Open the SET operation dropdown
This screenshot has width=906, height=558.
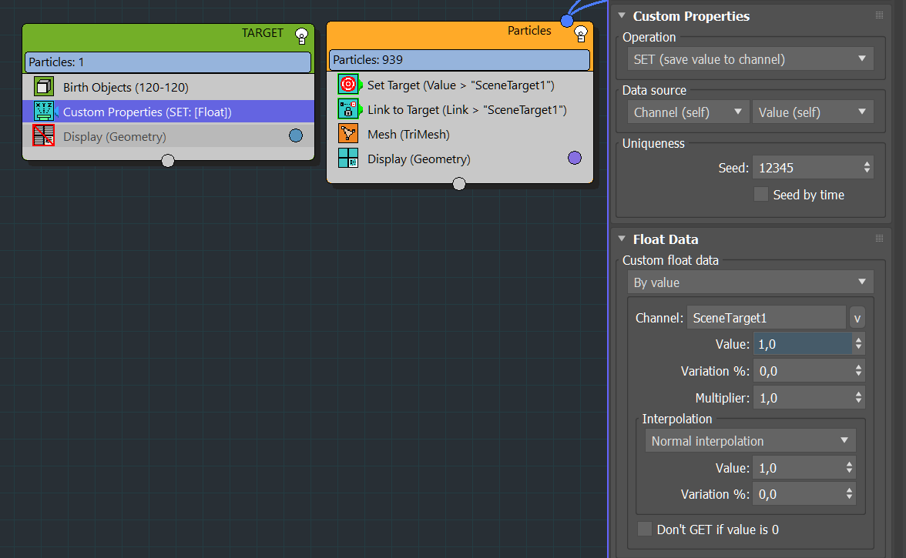(750, 59)
